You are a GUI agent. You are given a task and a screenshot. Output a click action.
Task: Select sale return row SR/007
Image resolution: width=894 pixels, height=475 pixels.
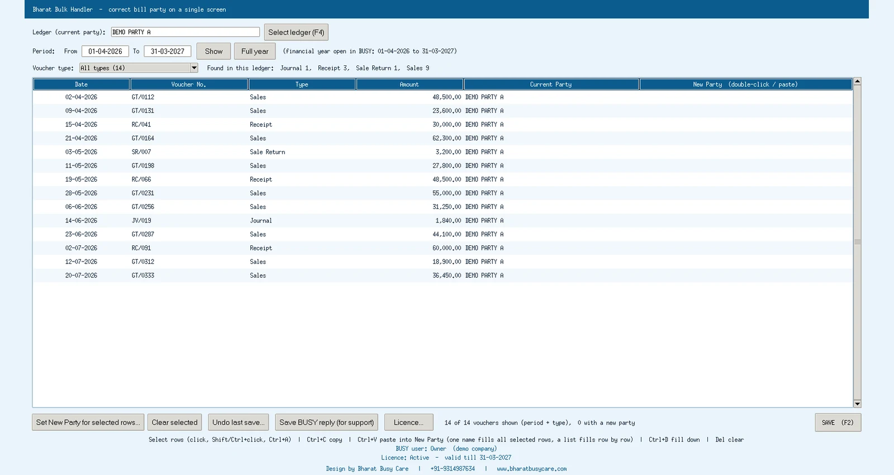click(443, 152)
